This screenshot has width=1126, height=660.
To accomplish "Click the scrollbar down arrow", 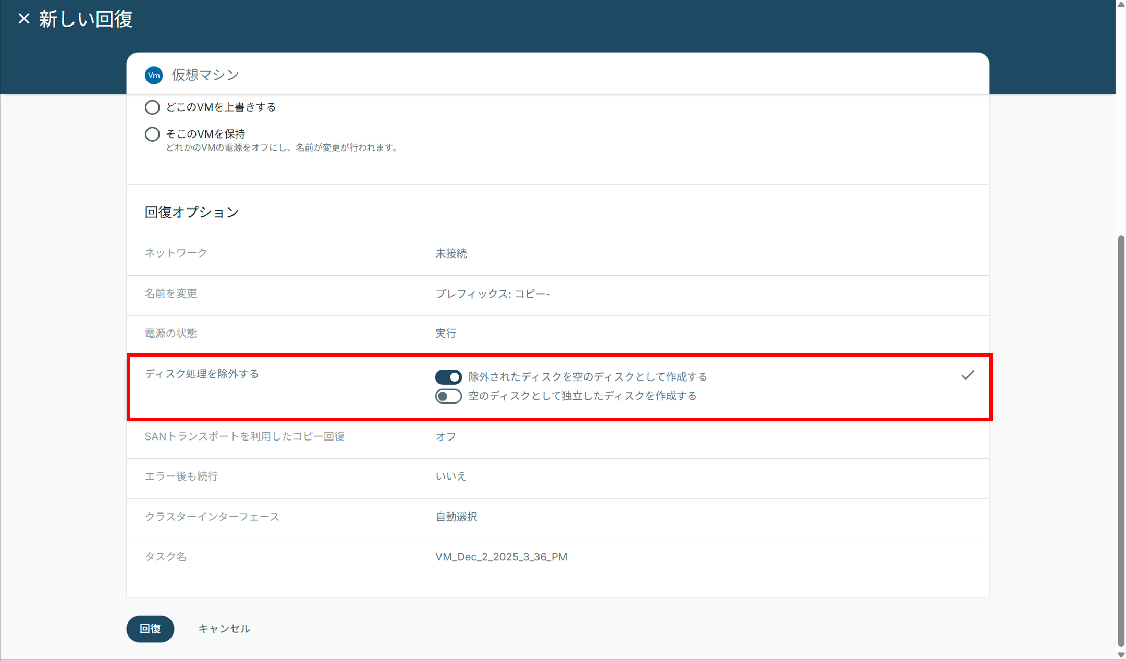I will coord(1121,655).
